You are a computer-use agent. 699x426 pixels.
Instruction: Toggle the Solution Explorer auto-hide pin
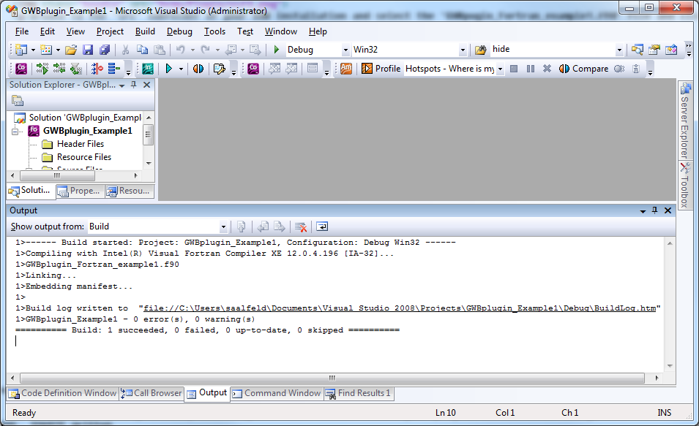point(134,85)
